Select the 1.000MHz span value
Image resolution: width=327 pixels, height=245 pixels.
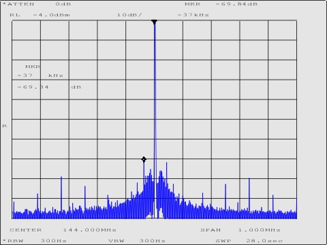coord(260,230)
